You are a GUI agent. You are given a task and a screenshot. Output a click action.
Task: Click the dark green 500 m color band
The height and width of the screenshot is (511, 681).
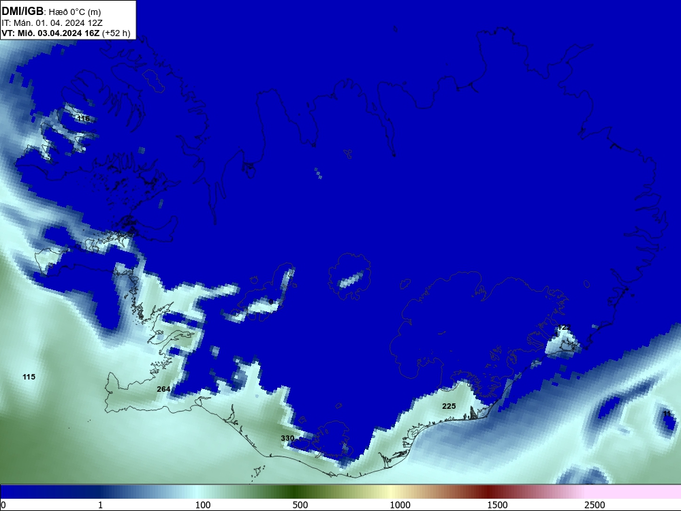[x=294, y=492]
